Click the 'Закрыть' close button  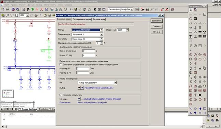pyautogui.click(x=157, y=26)
